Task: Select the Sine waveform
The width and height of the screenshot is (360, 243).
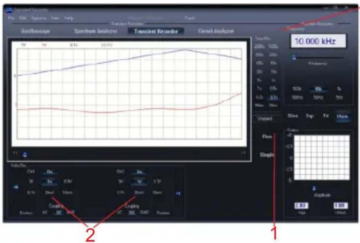Action: tap(293, 116)
